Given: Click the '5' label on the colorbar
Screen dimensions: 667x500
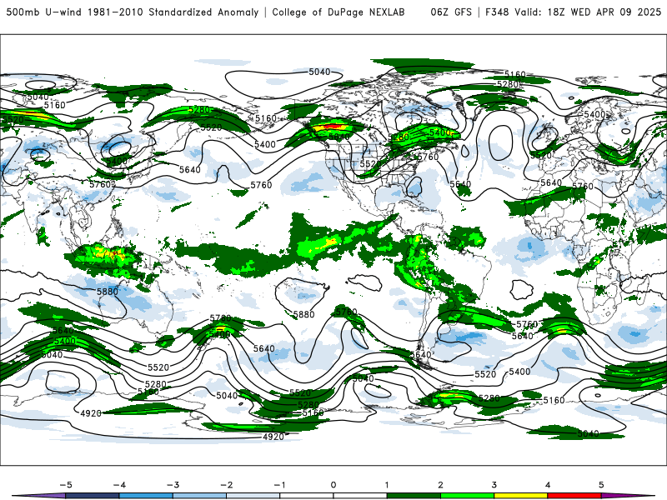Looking at the screenshot, I should point(601,485).
